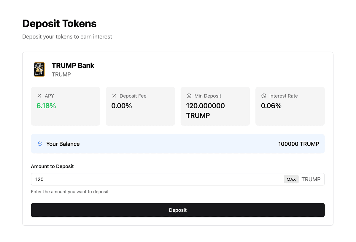
Task: Click the 100000 TRUMP balance amount
Action: (298, 144)
